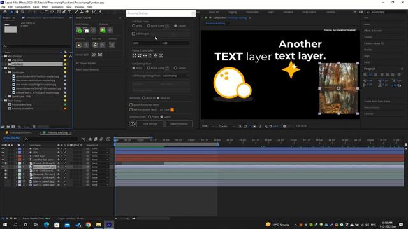Click the timeline current time display
This screenshot has height=229, width=408.
(x=11, y=138)
